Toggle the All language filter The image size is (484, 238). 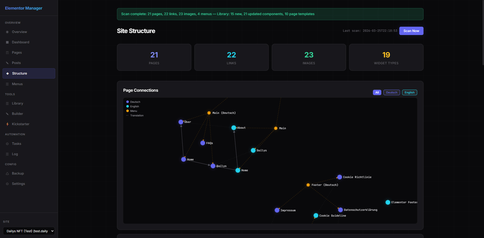[377, 92]
